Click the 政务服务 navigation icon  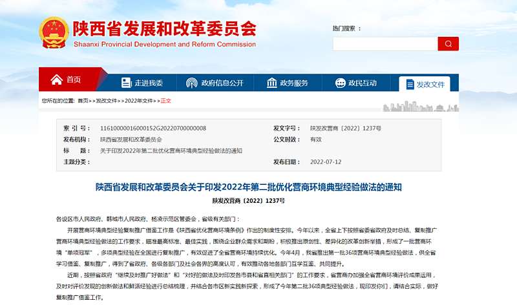tap(269, 83)
